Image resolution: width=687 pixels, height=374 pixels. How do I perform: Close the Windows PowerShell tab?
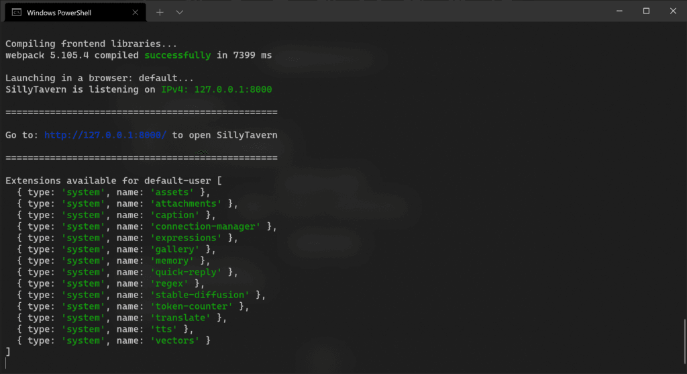pyautogui.click(x=136, y=12)
